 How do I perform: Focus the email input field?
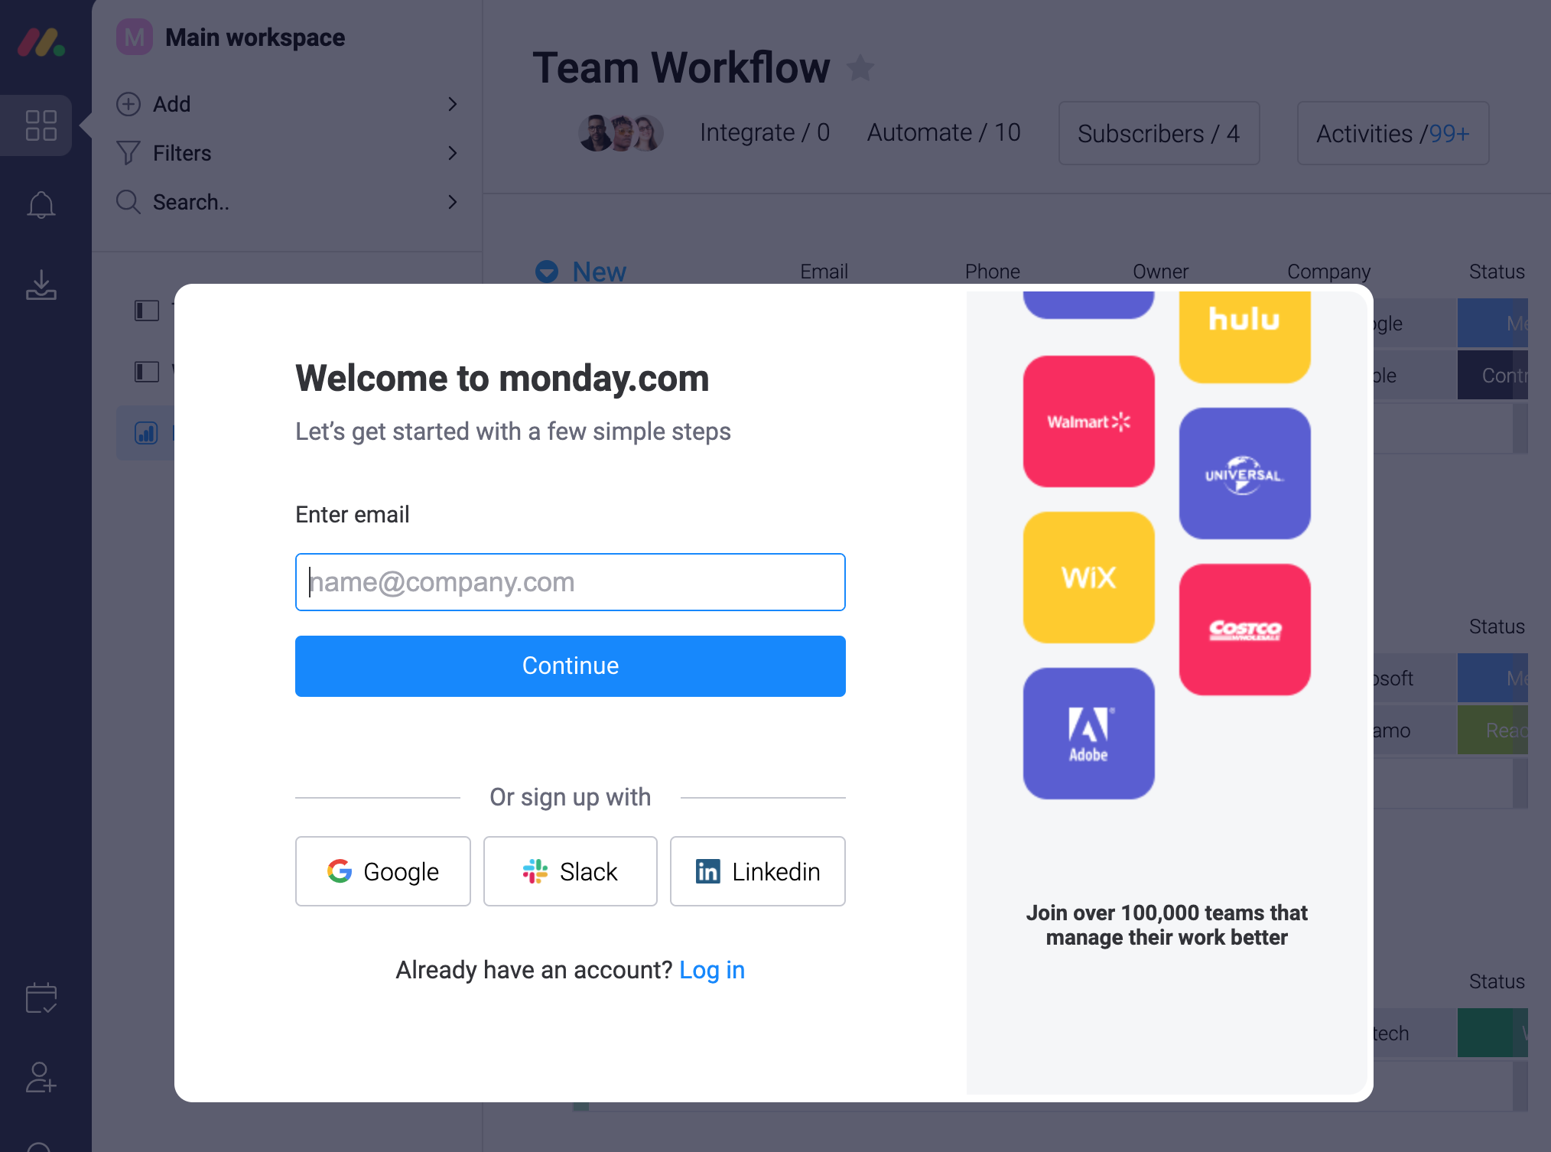point(570,582)
